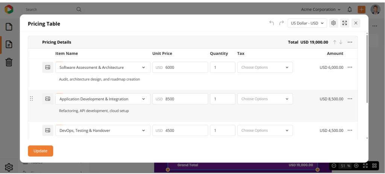This screenshot has width=385, height=174.
Task: Click the orange plus create button
Action: click(361, 9)
